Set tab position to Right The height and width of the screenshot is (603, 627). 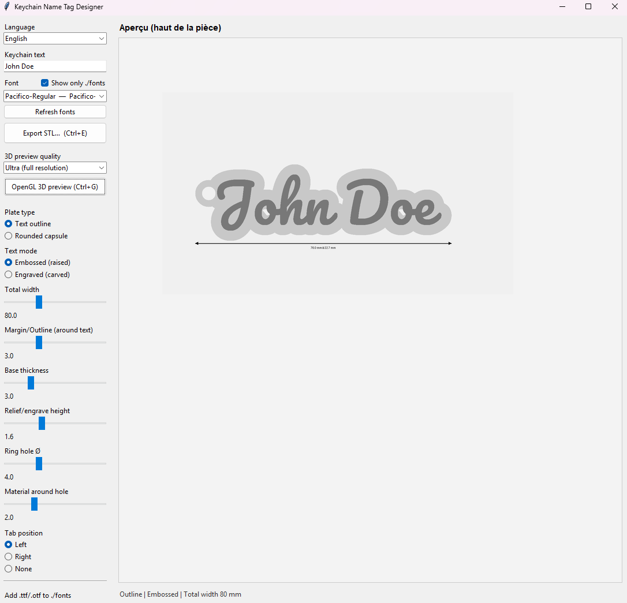point(9,557)
